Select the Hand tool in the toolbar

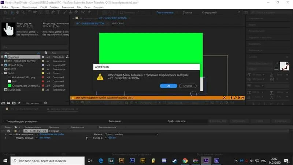[x=17, y=12]
